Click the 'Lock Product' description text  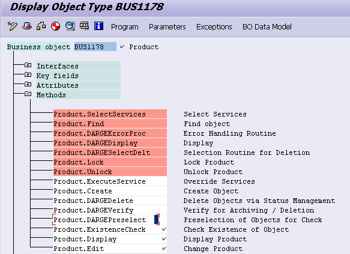pos(209,162)
